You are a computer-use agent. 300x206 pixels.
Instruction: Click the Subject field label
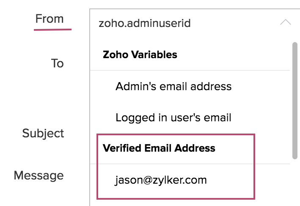click(43, 133)
